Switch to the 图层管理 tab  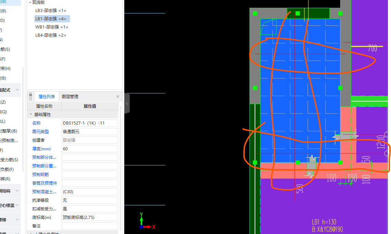click(70, 96)
